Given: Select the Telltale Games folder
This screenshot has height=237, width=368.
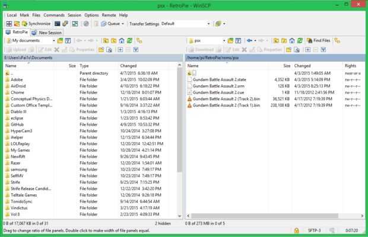Looking at the screenshot, I should pyautogui.click(x=24, y=195).
